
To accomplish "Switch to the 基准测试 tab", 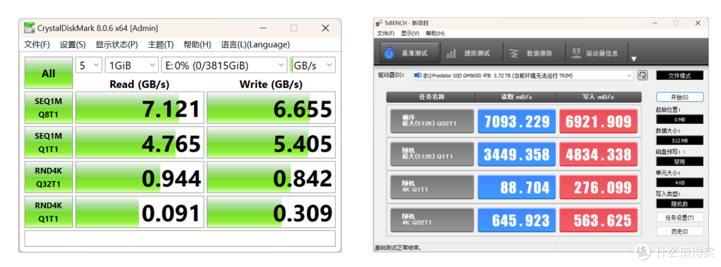I will [x=409, y=53].
